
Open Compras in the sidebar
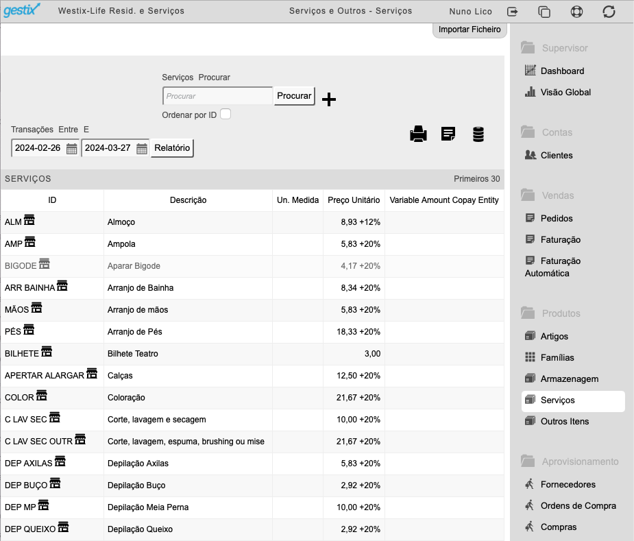550,527
